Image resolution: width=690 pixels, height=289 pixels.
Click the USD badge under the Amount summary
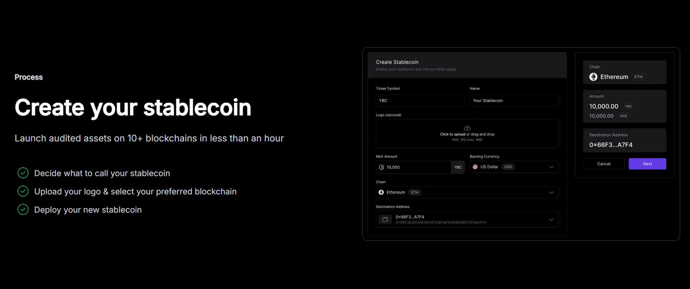tap(623, 116)
